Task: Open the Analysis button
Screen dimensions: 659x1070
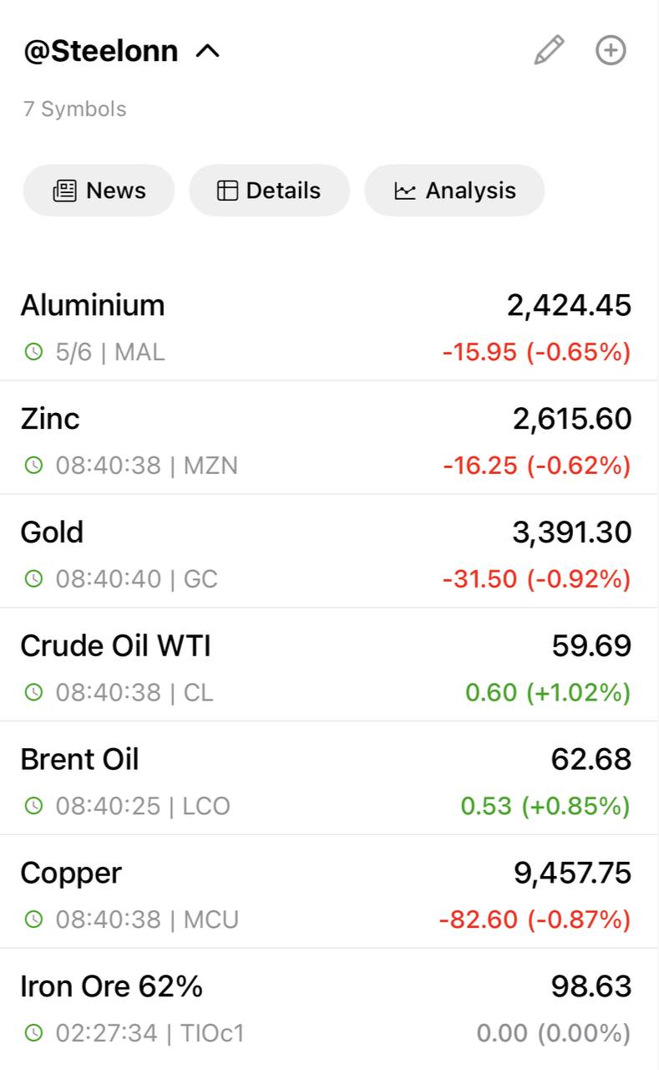Action: pos(454,191)
